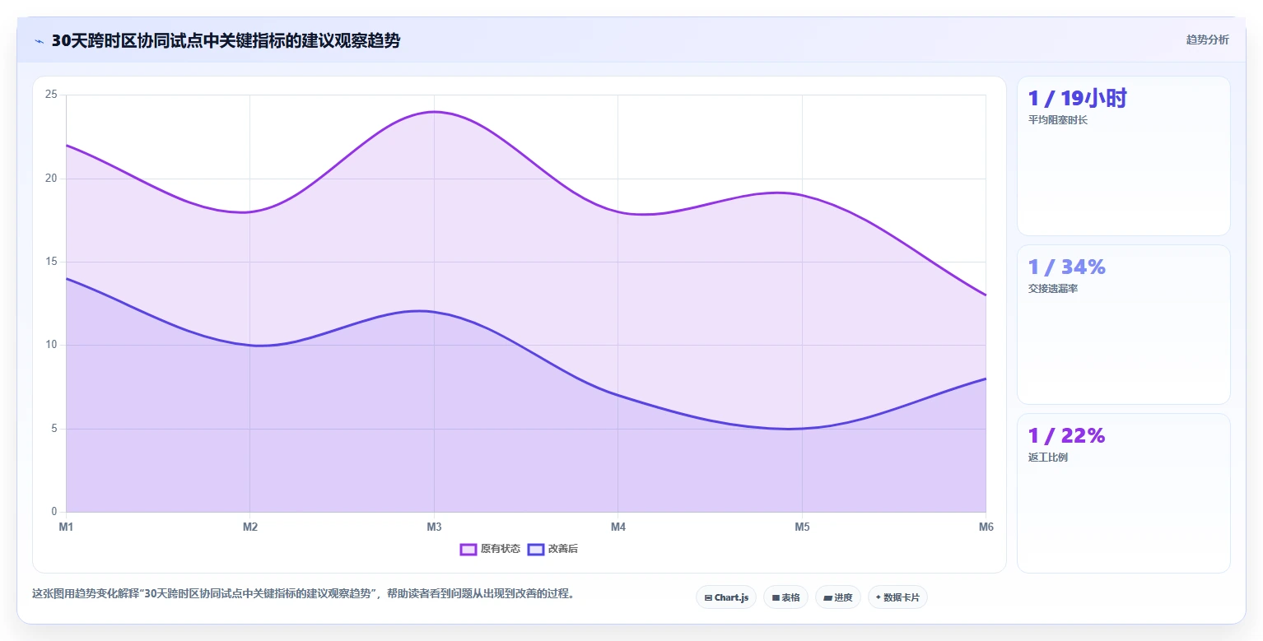Click the chart title heading text
1263x641 pixels.
(x=226, y=40)
